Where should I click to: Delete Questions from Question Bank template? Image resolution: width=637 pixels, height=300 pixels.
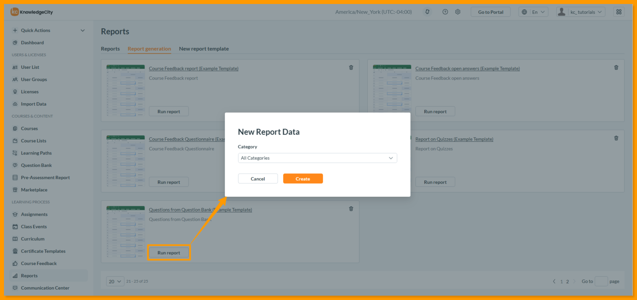[x=351, y=209]
